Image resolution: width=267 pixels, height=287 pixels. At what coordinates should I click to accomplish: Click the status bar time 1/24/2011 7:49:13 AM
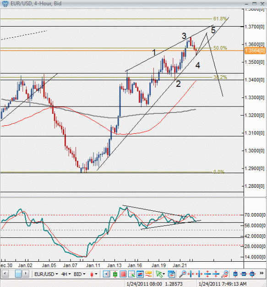click(x=223, y=284)
